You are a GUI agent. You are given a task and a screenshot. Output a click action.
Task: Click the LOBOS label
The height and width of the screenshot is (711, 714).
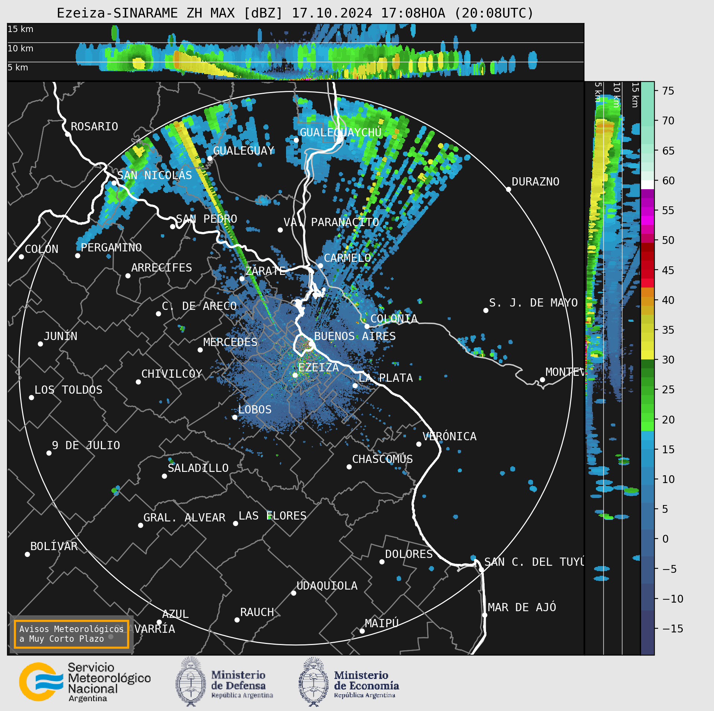coord(255,410)
